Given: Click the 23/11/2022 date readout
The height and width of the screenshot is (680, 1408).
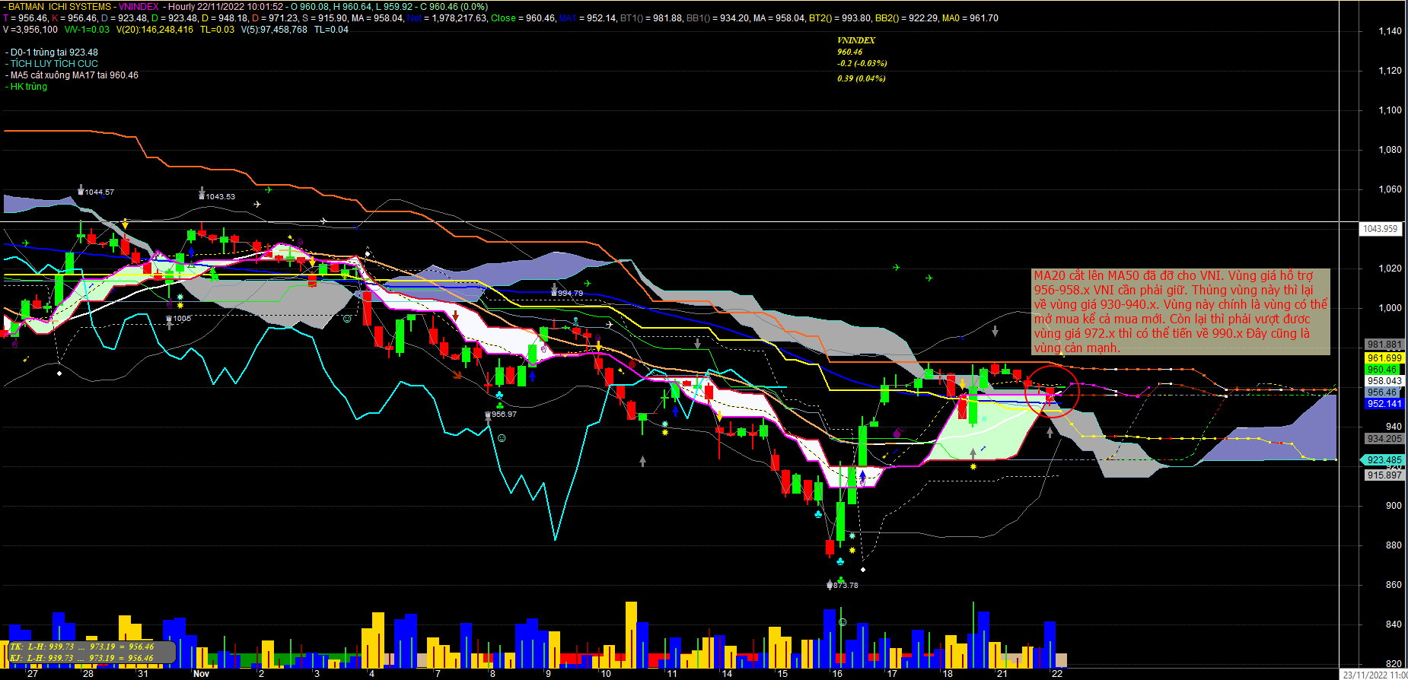Looking at the screenshot, I should click(x=1373, y=675).
